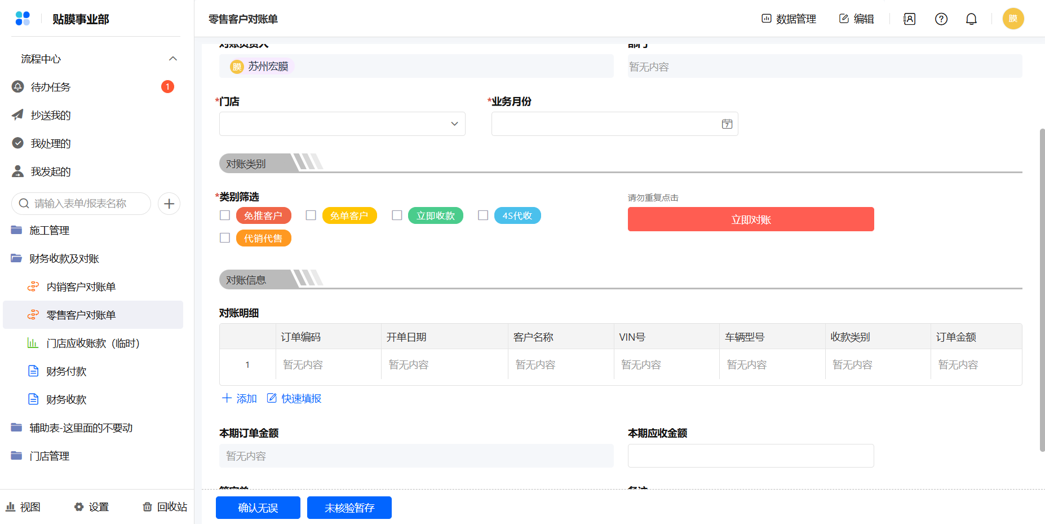Click the 业务月份 date field
This screenshot has height=524, width=1045.
[x=615, y=124]
